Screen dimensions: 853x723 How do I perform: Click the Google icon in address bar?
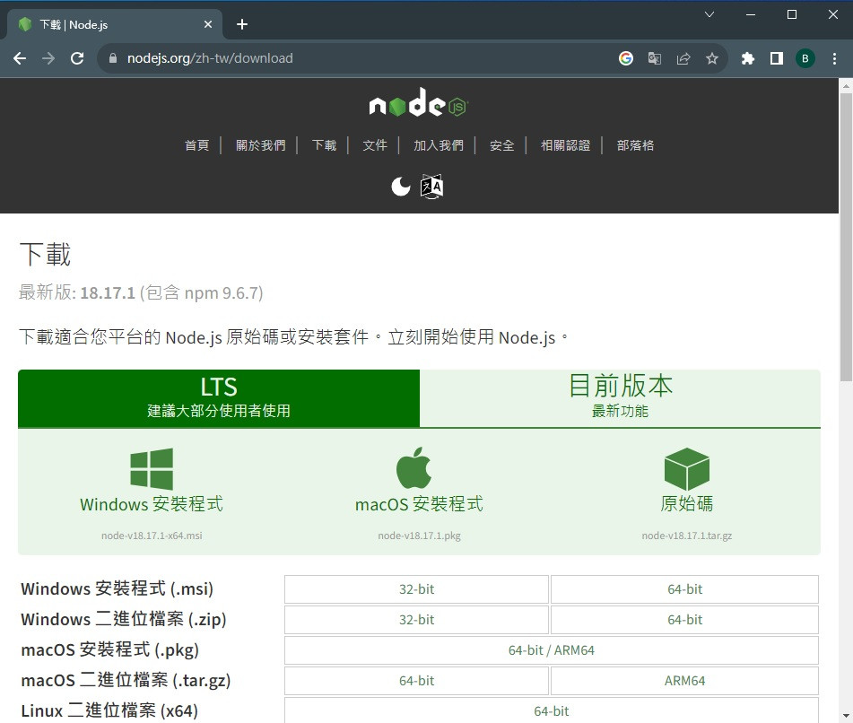[625, 58]
